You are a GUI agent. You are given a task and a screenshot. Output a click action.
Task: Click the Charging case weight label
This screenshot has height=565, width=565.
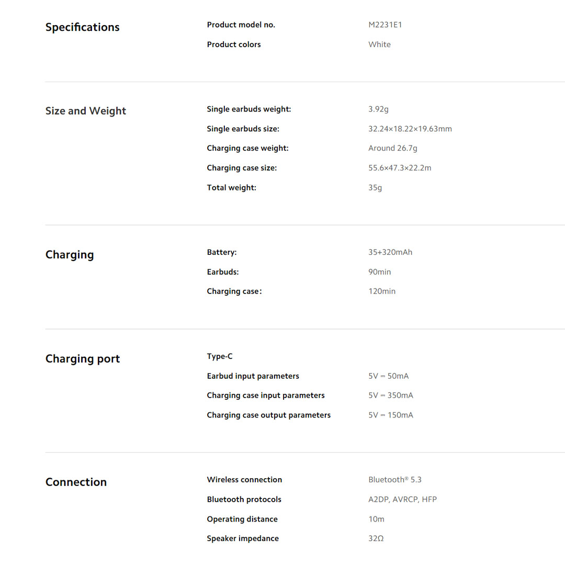tap(247, 148)
